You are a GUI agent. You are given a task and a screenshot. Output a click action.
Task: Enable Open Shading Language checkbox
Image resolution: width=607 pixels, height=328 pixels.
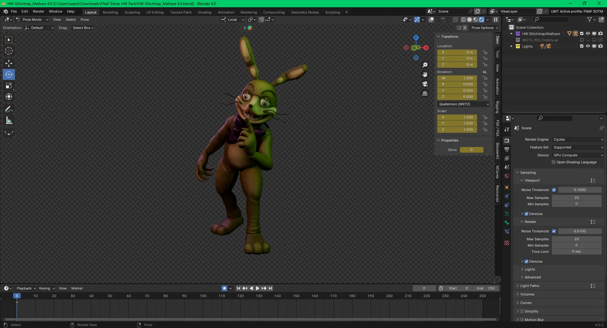pos(554,162)
